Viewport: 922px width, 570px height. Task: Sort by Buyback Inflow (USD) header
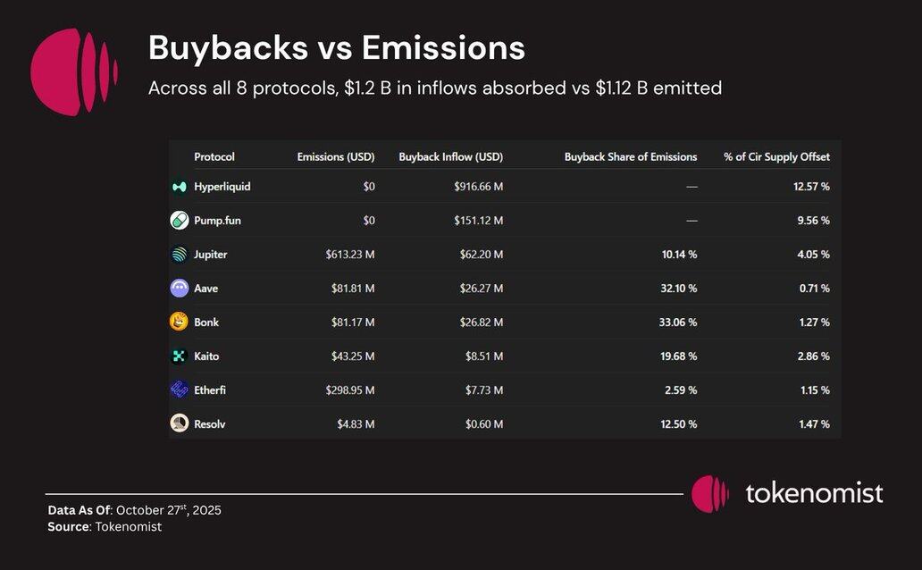click(x=450, y=157)
